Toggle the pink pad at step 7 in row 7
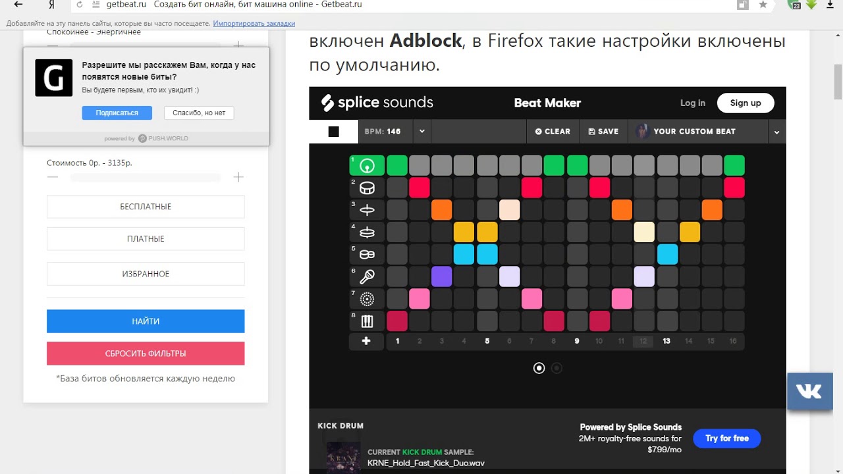The image size is (843, 474). pos(531,299)
